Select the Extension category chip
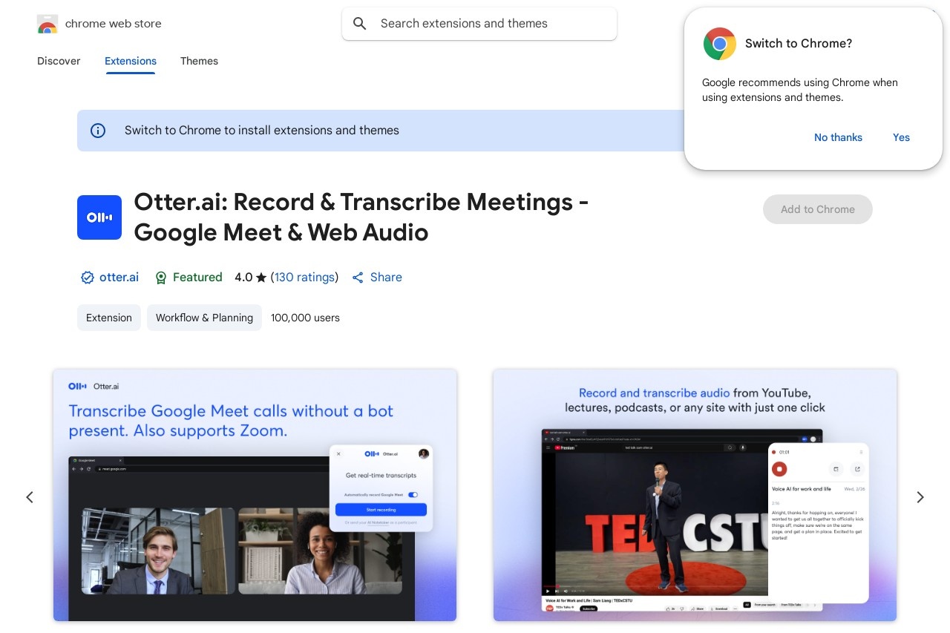Viewport: 950px width, 633px height. [x=109, y=318]
